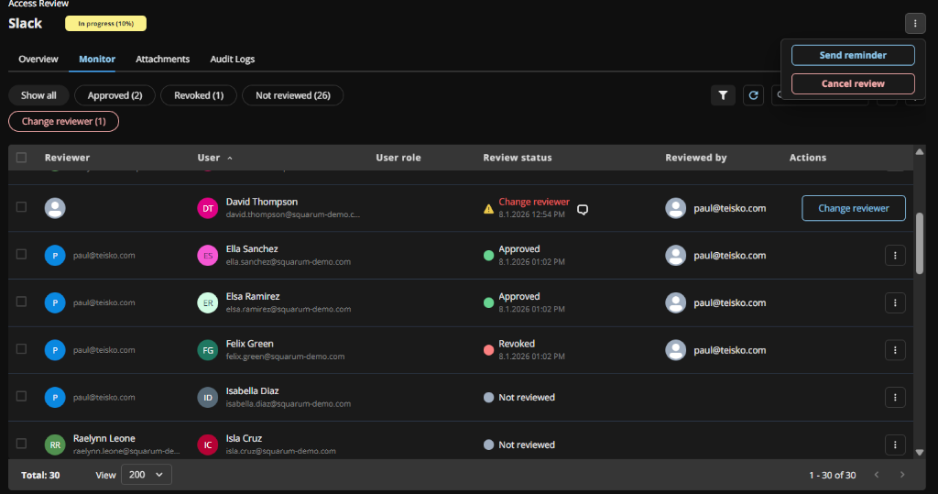Image resolution: width=938 pixels, height=494 pixels.
Task: Click Reviewed by column header
Action: [696, 158]
